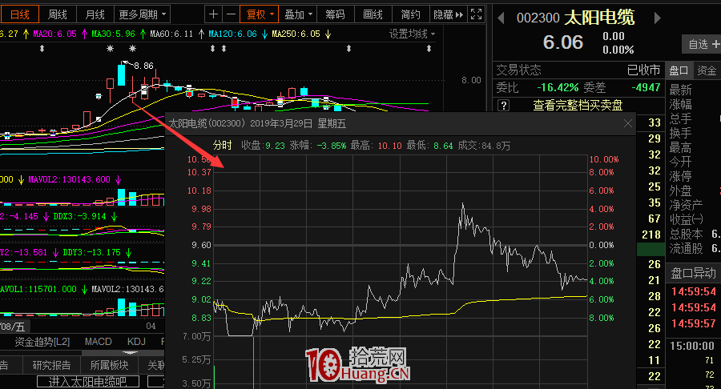Viewport: 721px width, 389px height.
Task: Zoom in chart with the plus icon
Action: click(x=213, y=14)
